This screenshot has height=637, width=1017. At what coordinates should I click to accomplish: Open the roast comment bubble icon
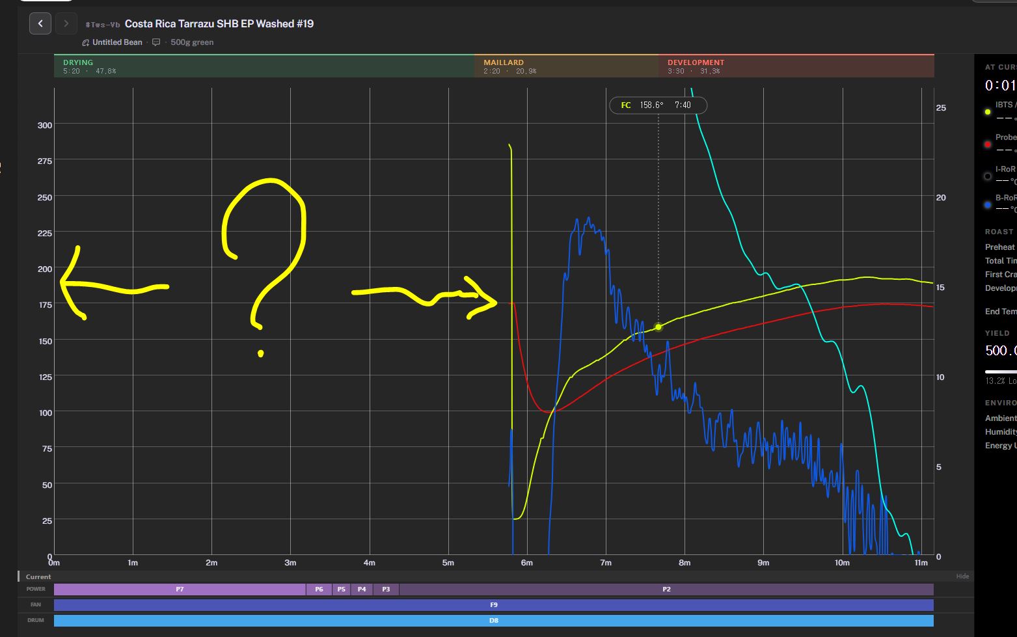click(156, 42)
